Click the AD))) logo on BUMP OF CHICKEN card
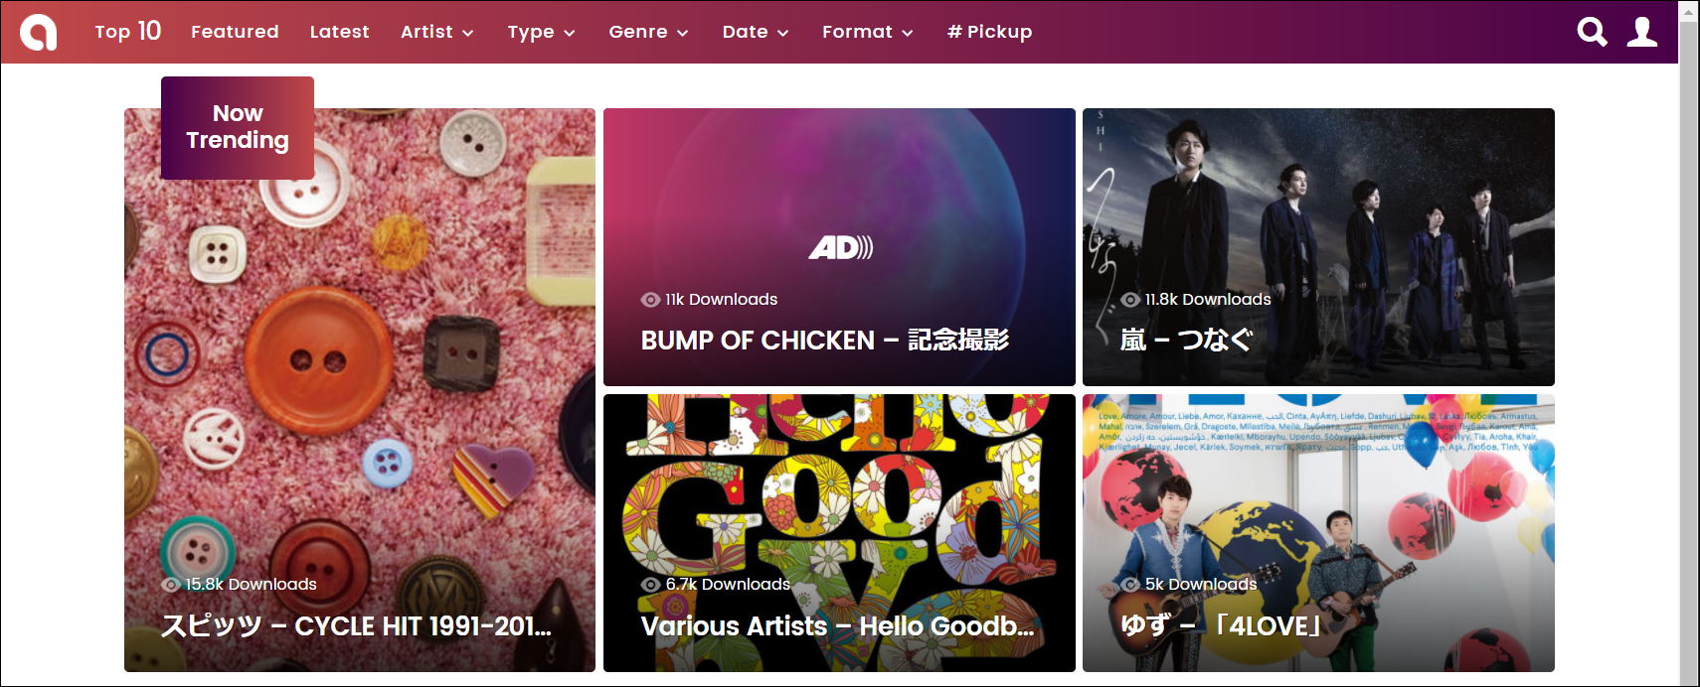The height and width of the screenshot is (687, 1700). (x=840, y=247)
